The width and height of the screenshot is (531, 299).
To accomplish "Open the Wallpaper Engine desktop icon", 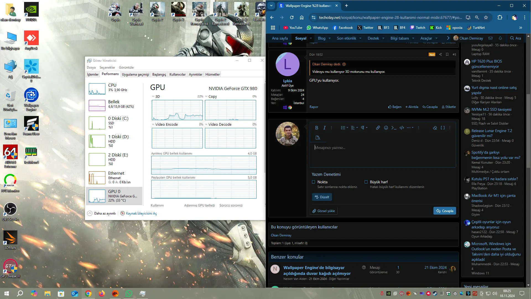I will pos(31,99).
